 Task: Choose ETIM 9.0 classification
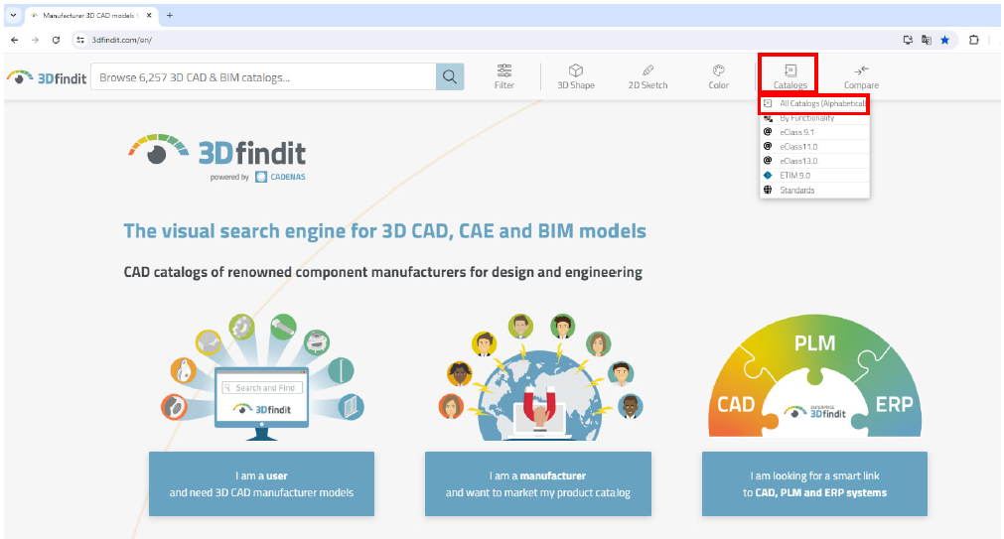click(814, 176)
